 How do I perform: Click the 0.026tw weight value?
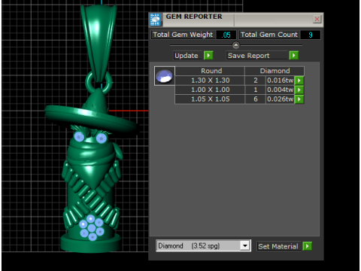[280, 99]
